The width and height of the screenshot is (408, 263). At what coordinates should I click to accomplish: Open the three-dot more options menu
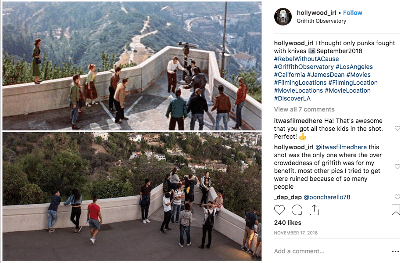tap(395, 251)
